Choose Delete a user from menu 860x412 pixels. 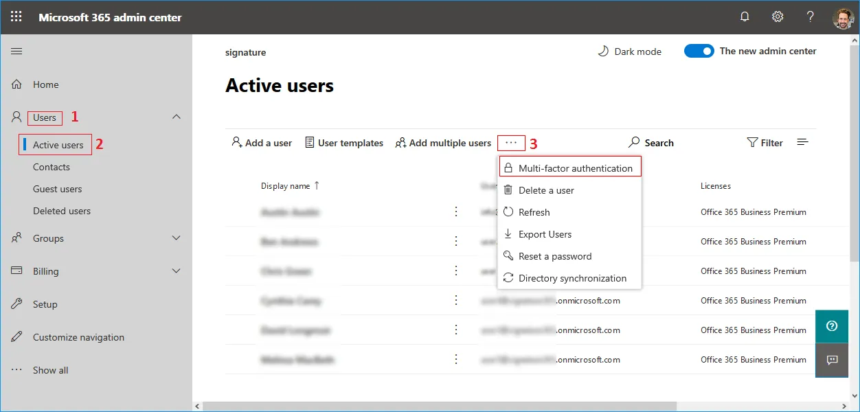tap(569, 190)
